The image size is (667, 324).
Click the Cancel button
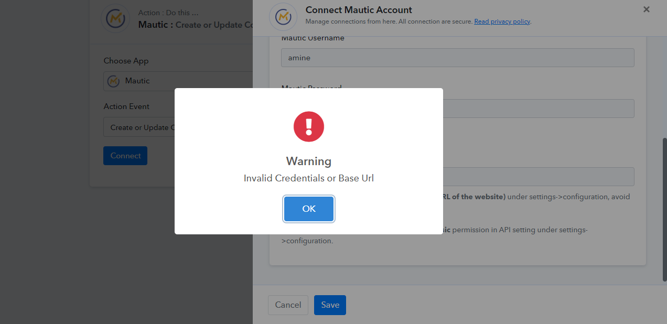[288, 305]
